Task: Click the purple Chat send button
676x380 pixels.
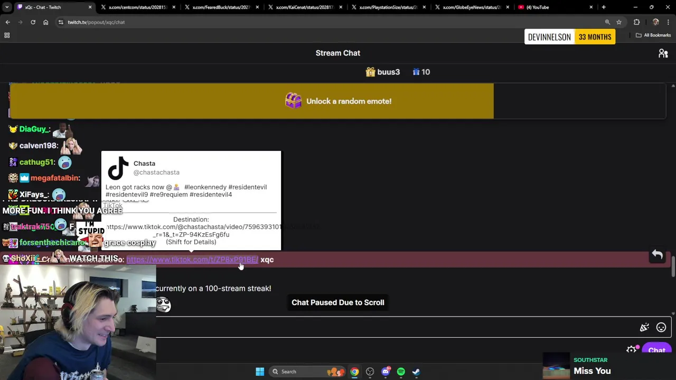Action: 656,350
